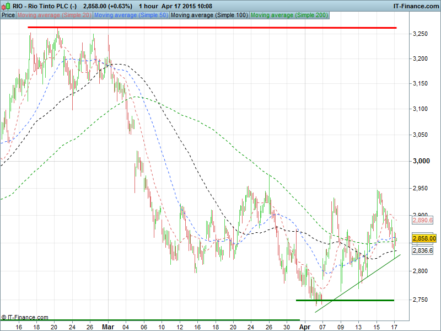Open the Moving average (Simple 50) tab
Image resolution: width=441 pixels, height=331 pixels.
click(x=131, y=15)
